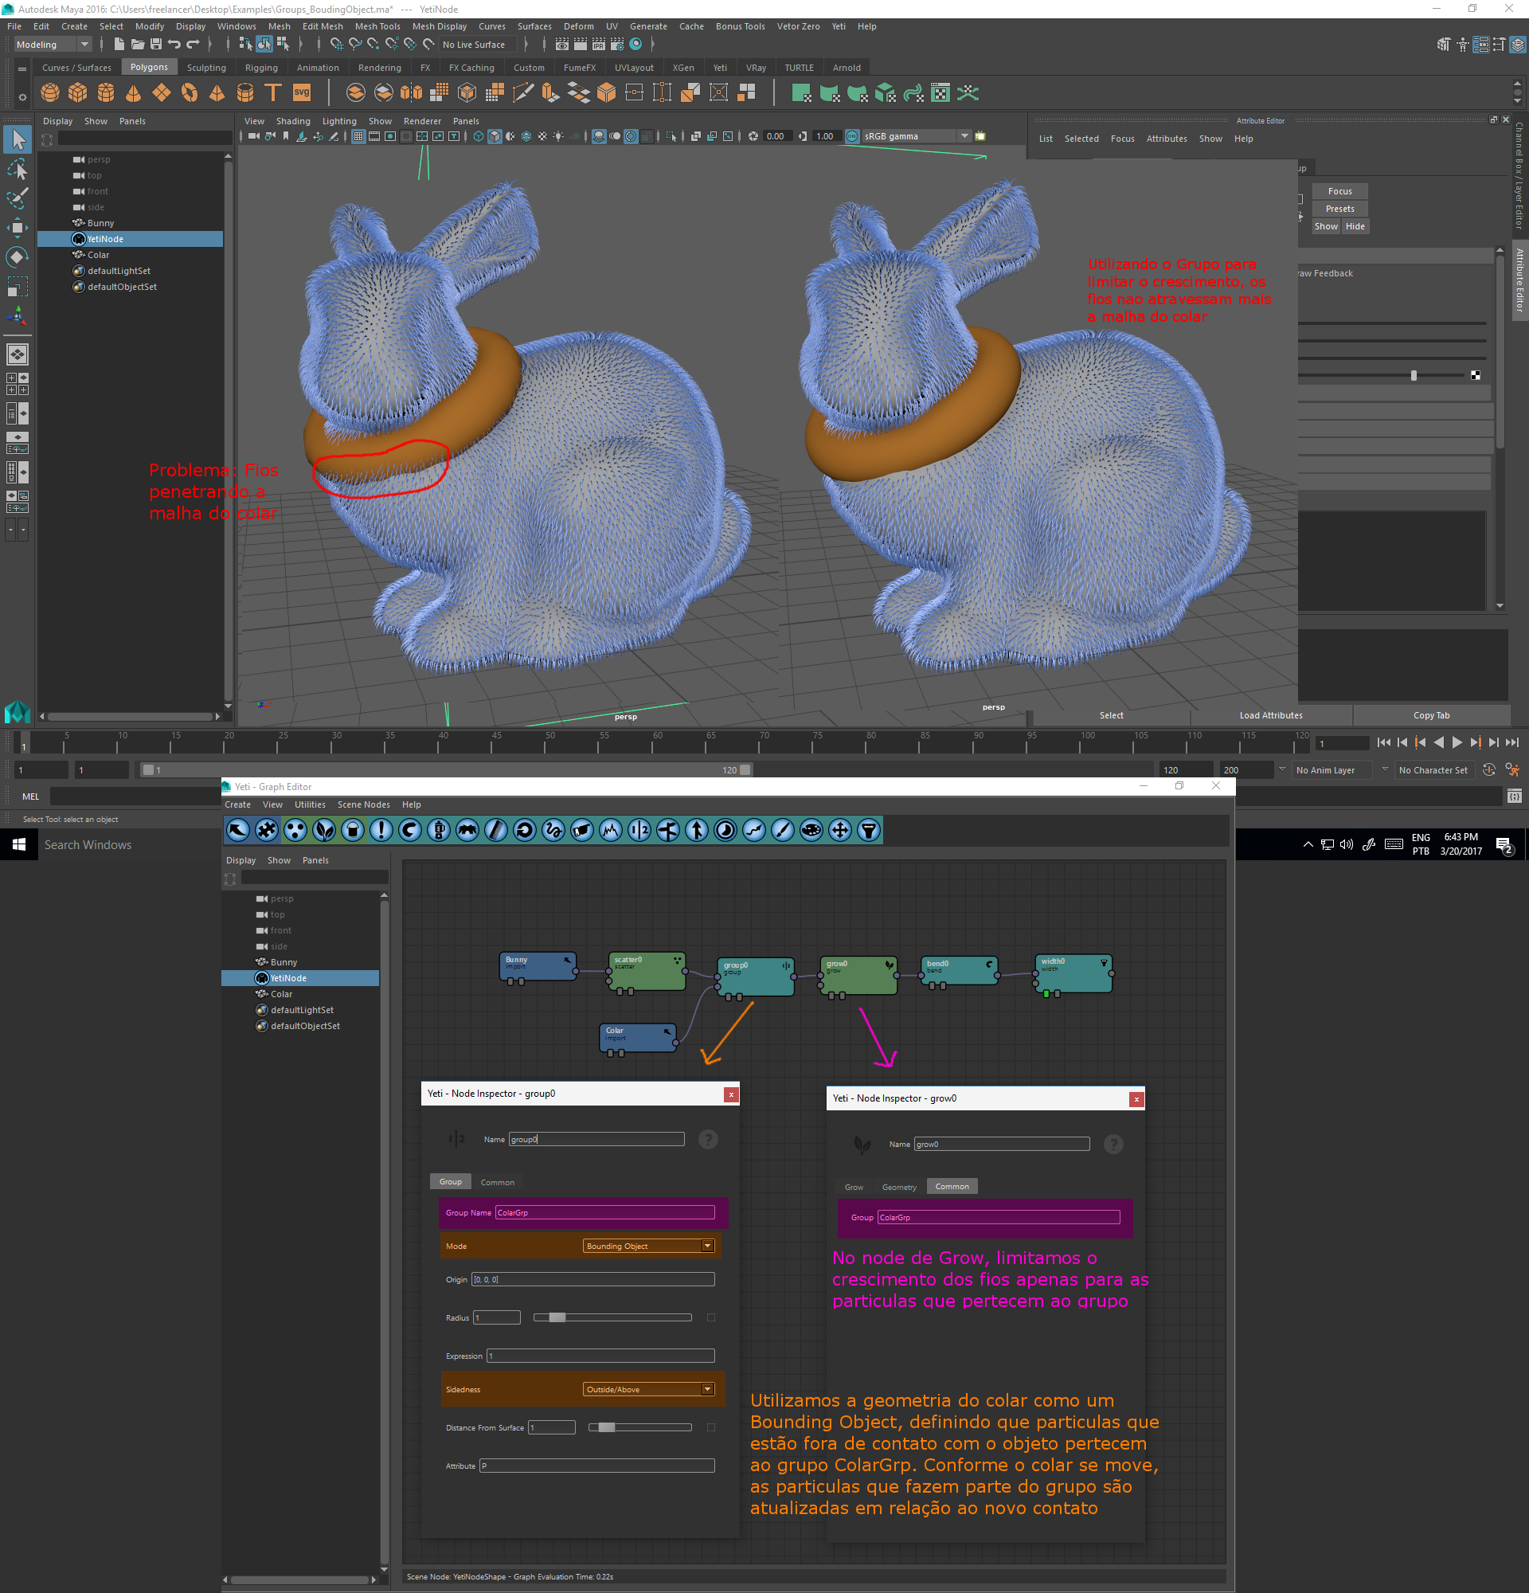Click the polygon type text tool icon
The width and height of the screenshot is (1529, 1593).
pos(273,92)
